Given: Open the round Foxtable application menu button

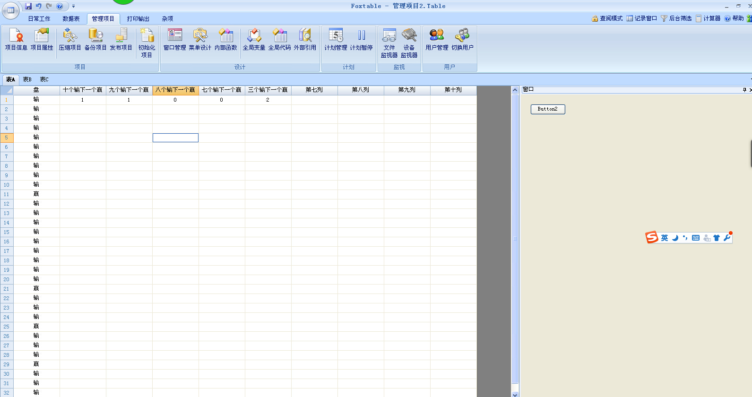Looking at the screenshot, I should pos(10,10).
